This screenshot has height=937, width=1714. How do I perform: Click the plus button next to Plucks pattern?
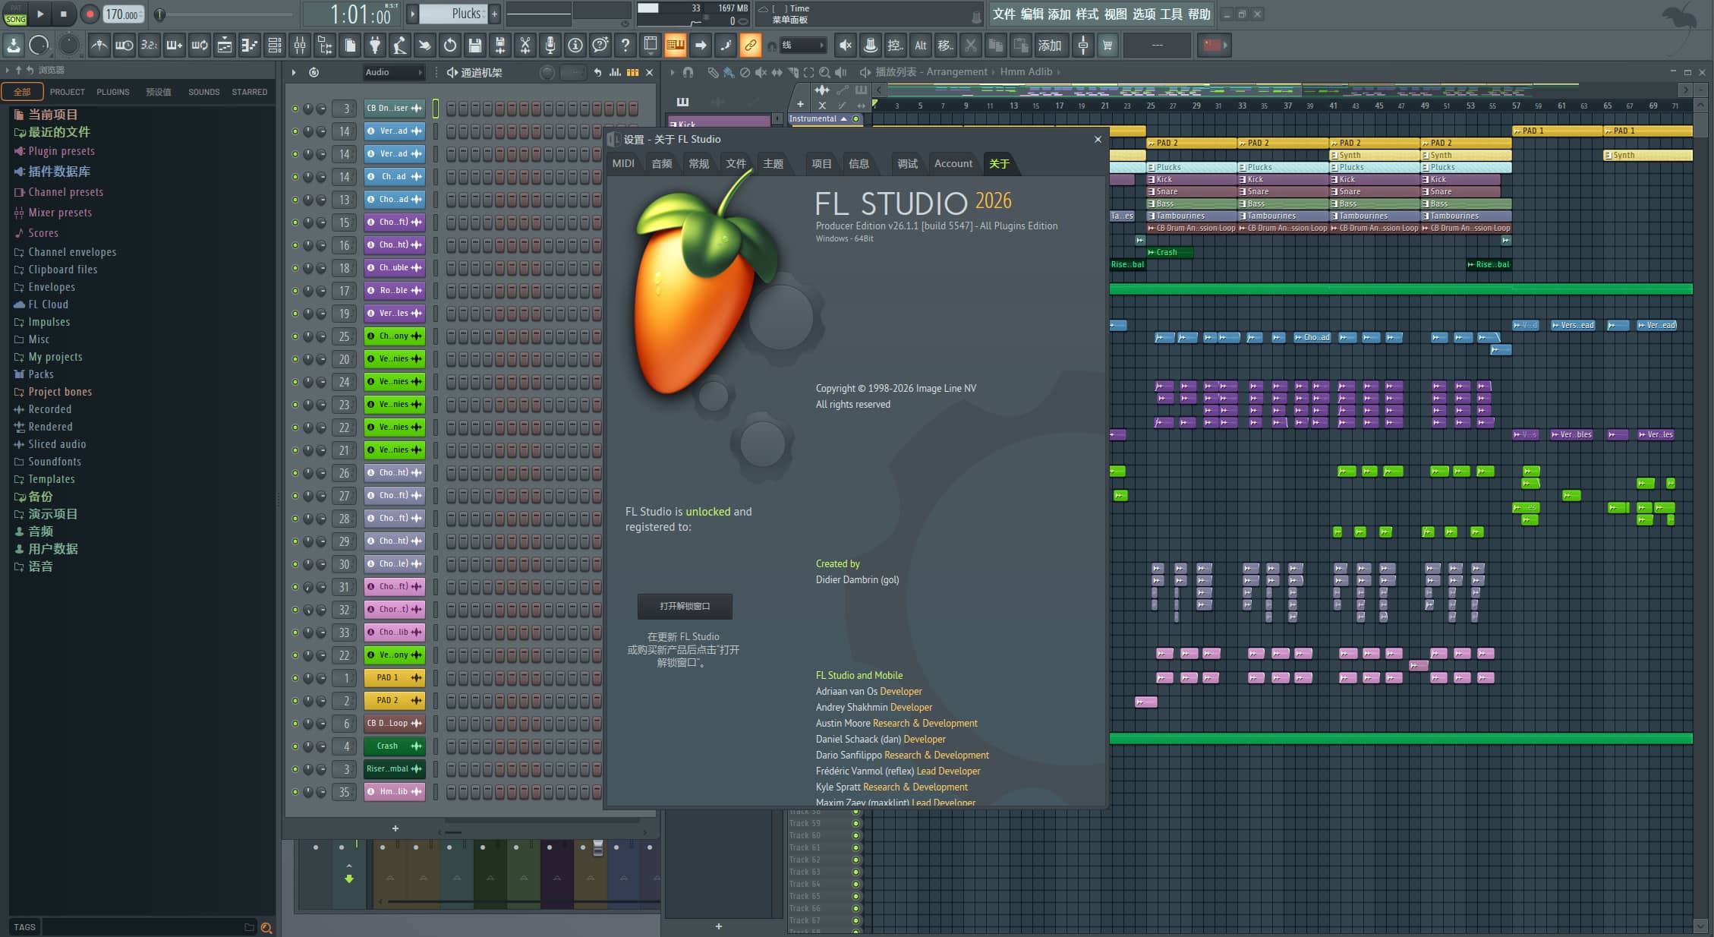point(494,14)
